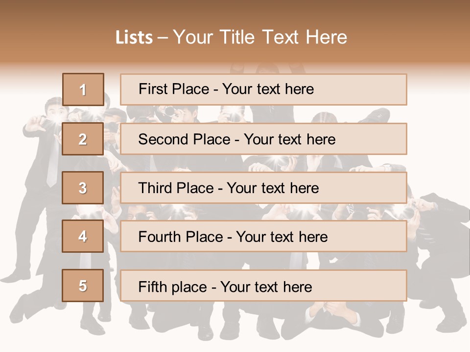
Task: Click "Your text here" in Fifth place row
Action: pos(266,286)
